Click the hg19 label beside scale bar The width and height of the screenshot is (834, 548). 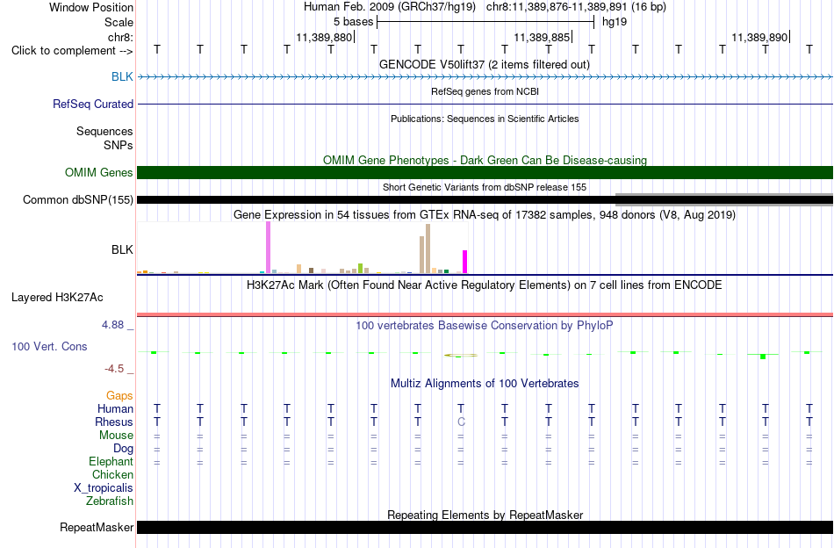pyautogui.click(x=615, y=22)
